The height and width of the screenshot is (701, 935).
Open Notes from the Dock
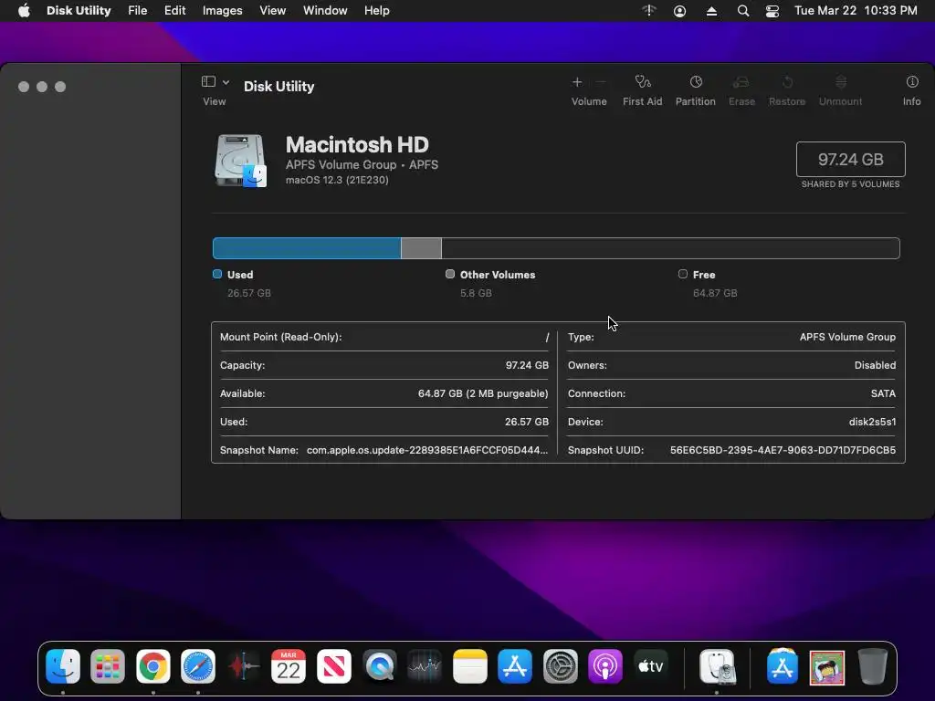point(470,665)
